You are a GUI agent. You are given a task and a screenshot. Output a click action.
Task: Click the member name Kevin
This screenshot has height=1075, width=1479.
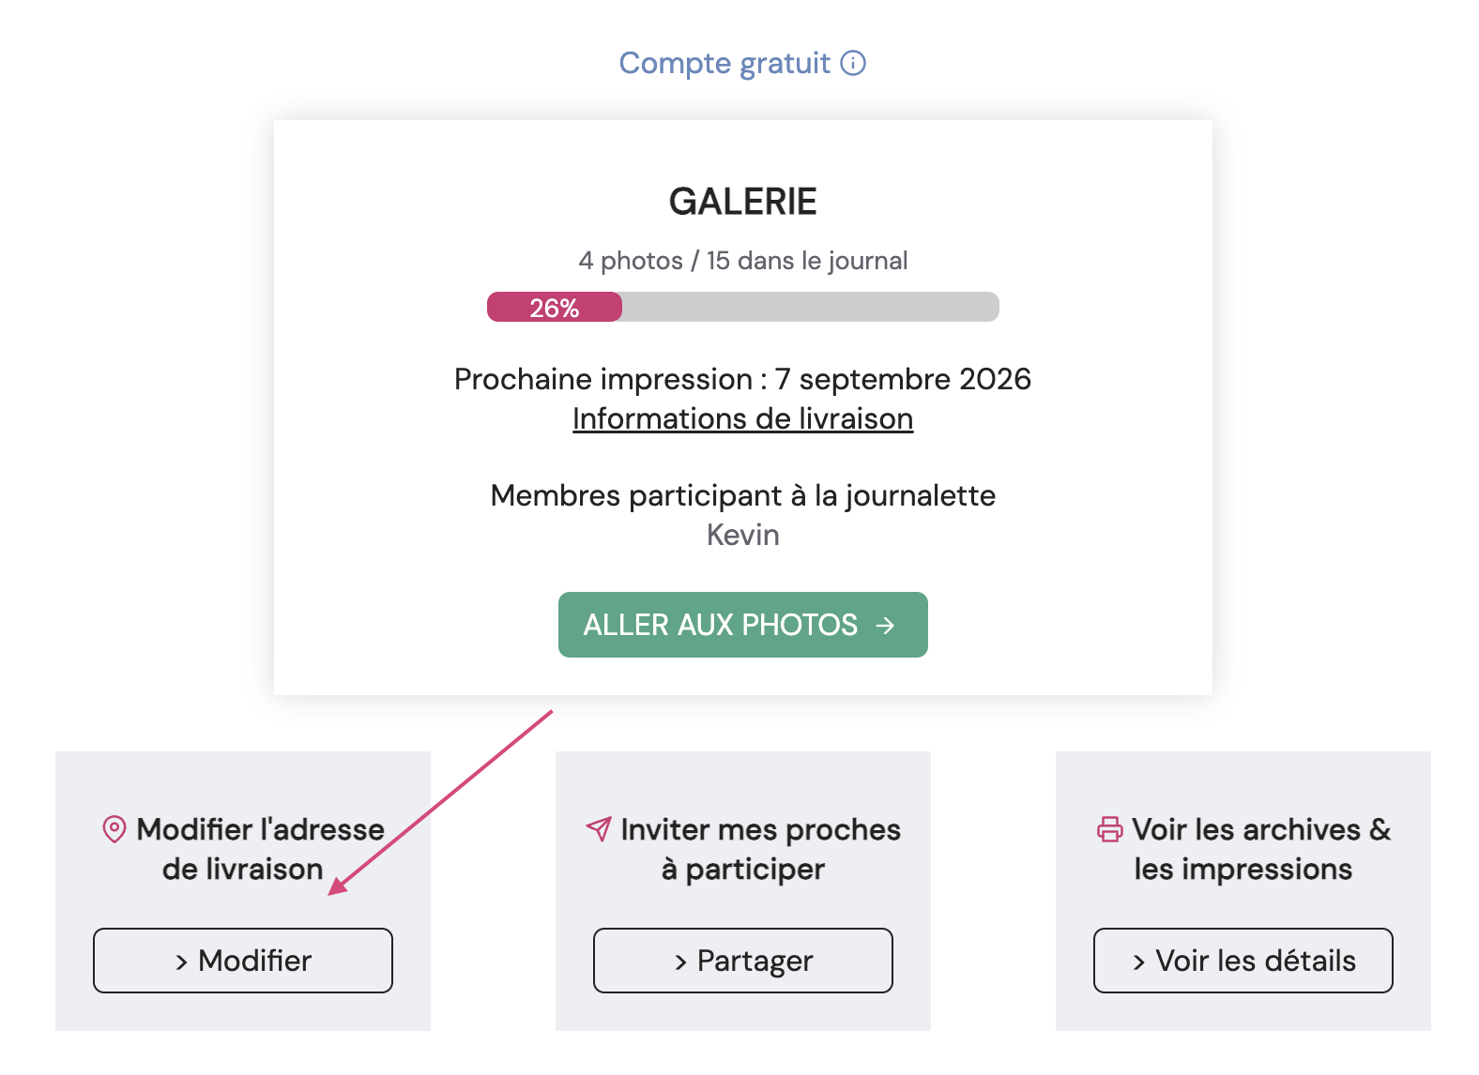[743, 535]
